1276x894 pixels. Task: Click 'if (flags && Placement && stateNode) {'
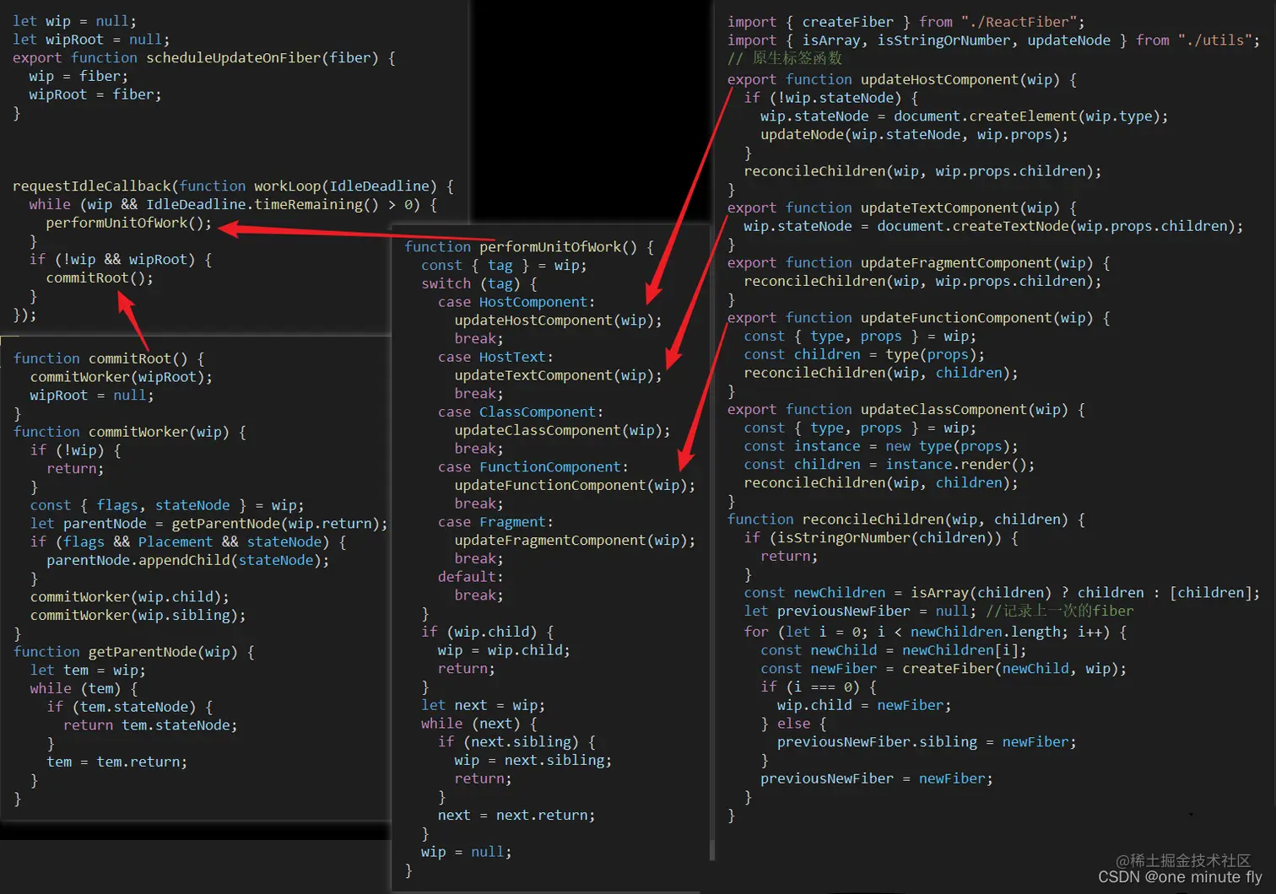[188, 542]
